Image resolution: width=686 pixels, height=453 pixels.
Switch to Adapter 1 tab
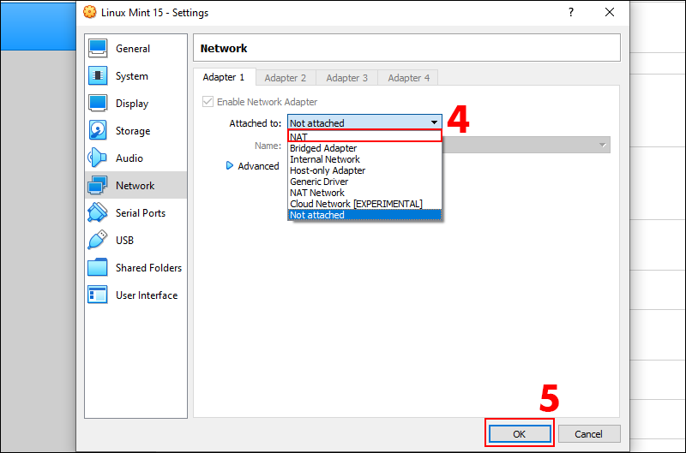(x=224, y=77)
